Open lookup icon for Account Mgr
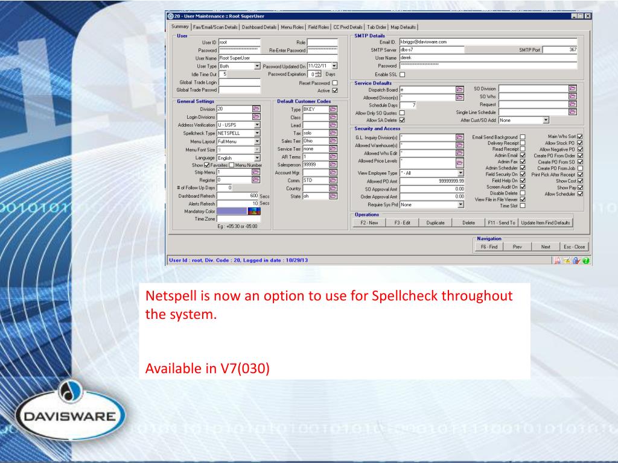This screenshot has height=463, width=618. point(333,172)
